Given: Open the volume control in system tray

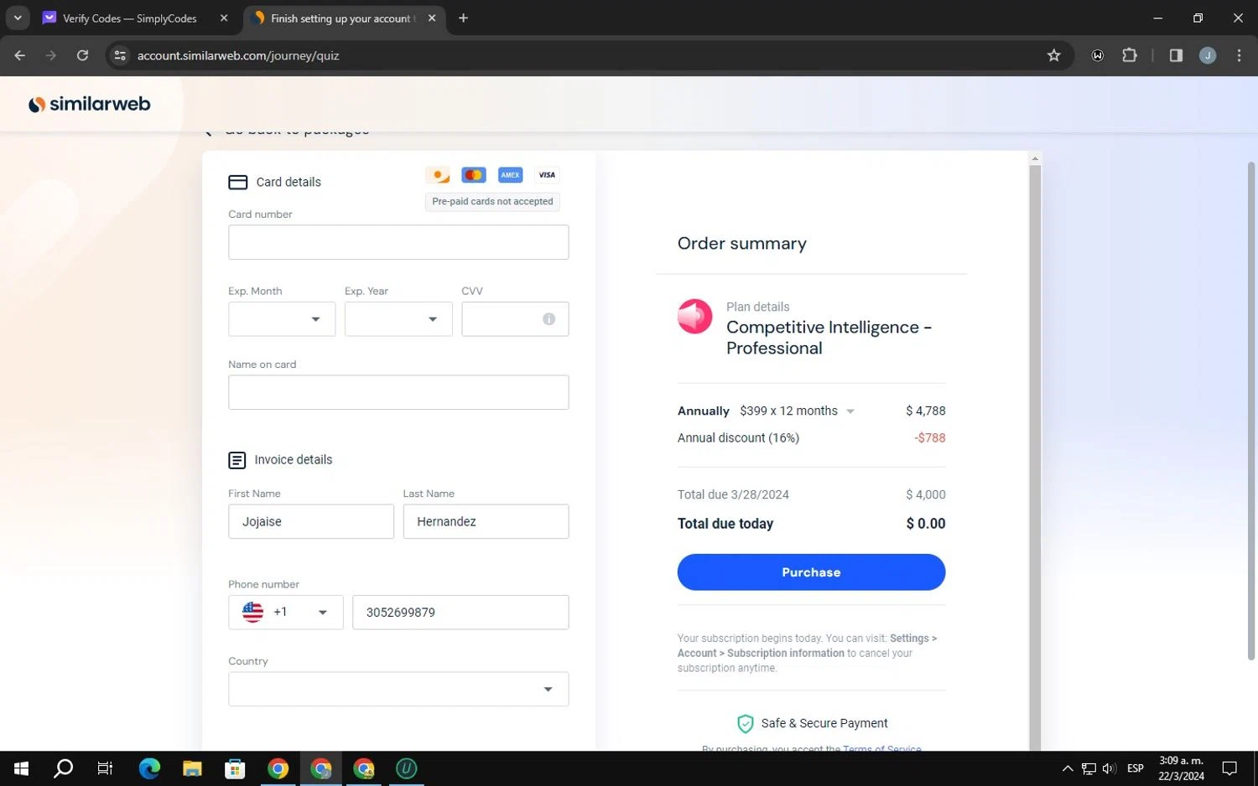Looking at the screenshot, I should [1109, 768].
